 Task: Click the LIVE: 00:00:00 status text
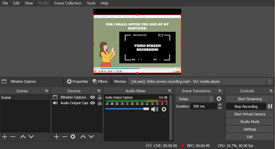(x=165, y=146)
